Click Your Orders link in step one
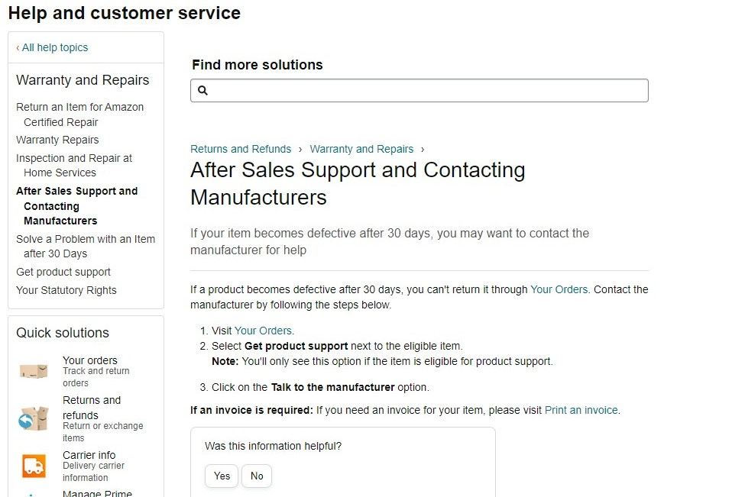Viewport: 745px width, 497px height. (263, 331)
